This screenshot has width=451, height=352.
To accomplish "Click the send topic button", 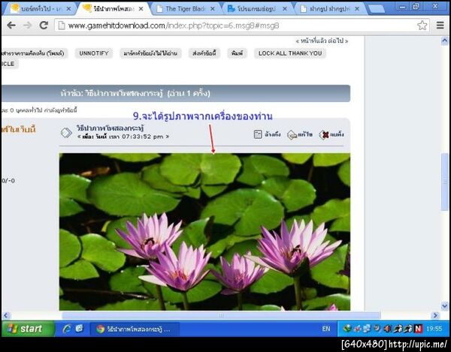I will pyautogui.click(x=204, y=53).
